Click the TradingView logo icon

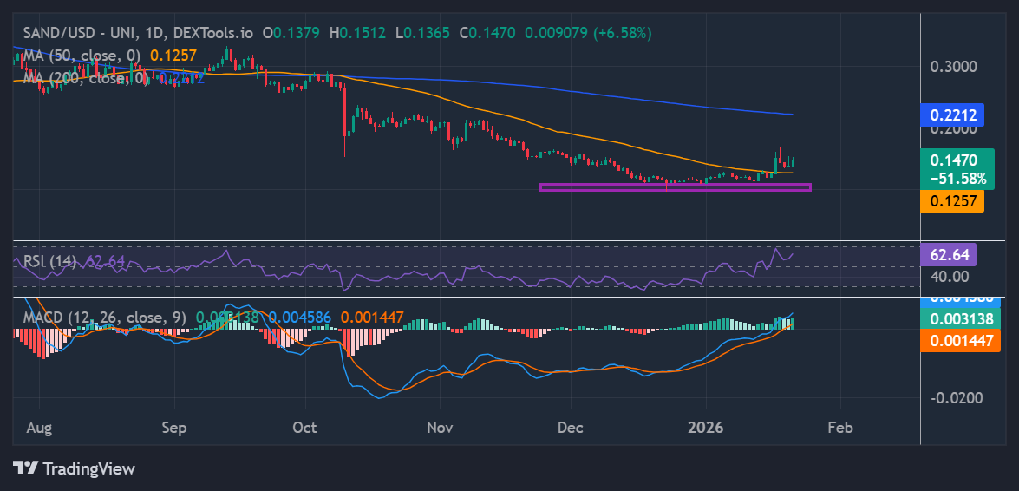click(25, 468)
